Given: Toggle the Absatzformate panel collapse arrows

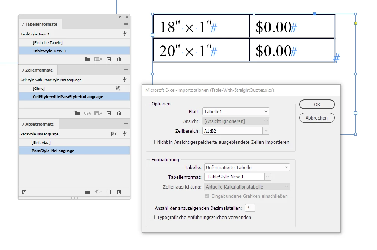Looking at the screenshot, I should [22, 124].
